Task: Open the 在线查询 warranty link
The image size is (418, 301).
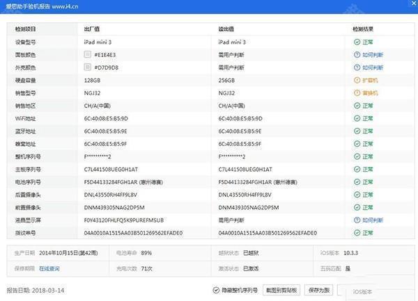Action: coord(49,268)
